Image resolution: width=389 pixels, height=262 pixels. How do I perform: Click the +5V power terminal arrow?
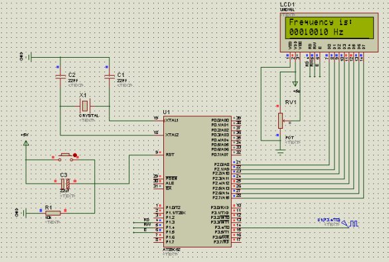pos(26,143)
